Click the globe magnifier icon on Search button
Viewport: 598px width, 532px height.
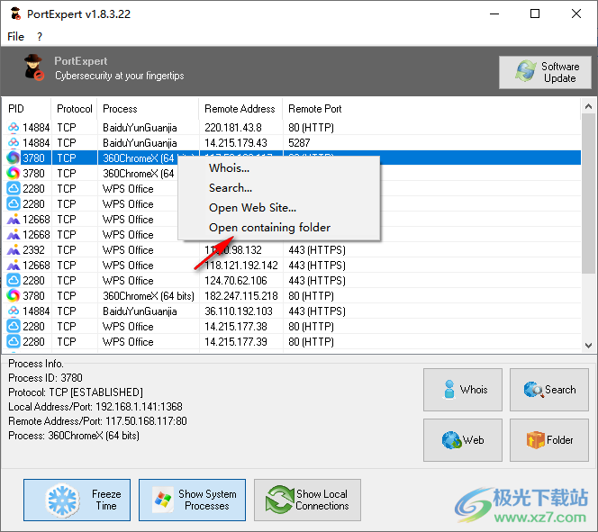coord(533,390)
